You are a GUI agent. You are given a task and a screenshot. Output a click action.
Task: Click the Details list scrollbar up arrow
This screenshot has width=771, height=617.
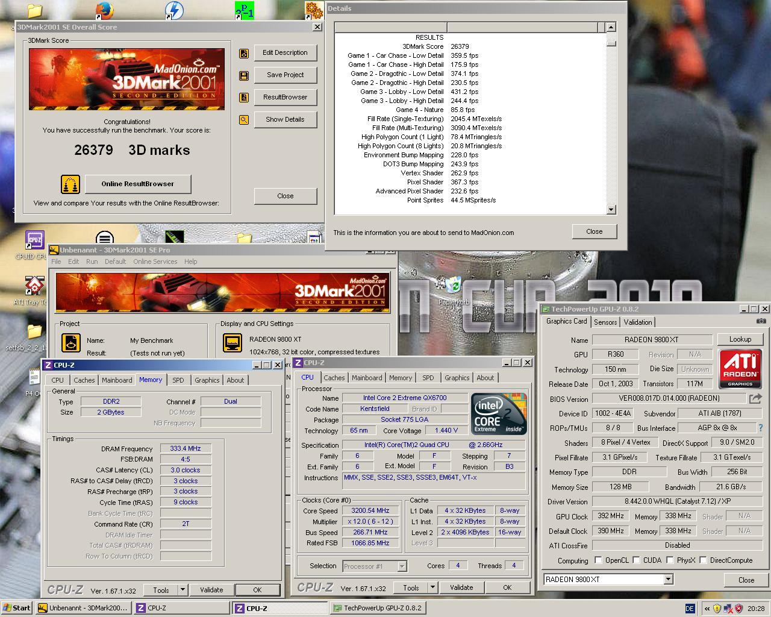pyautogui.click(x=611, y=27)
